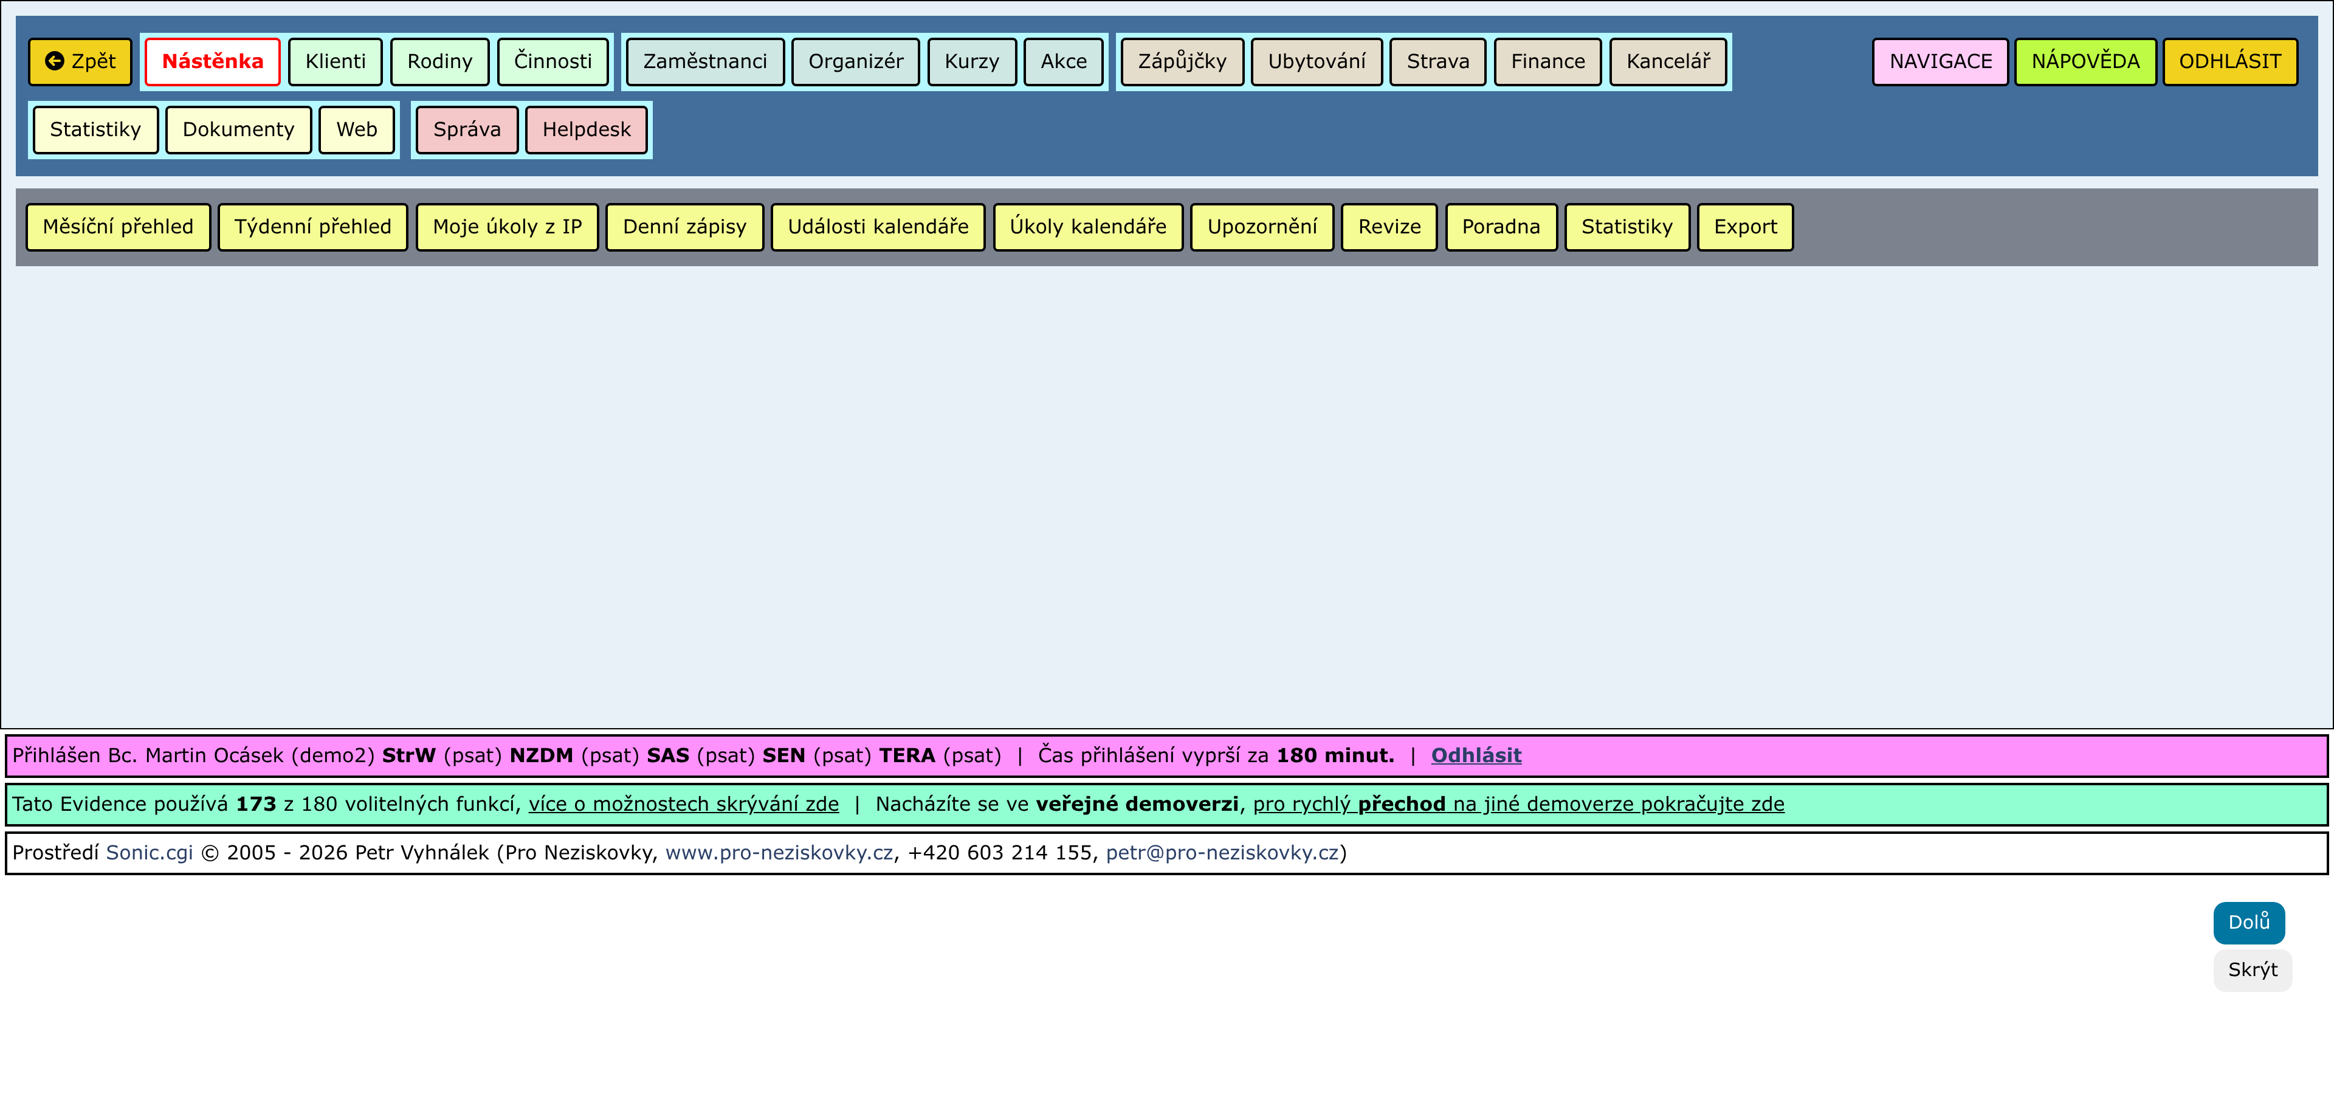The width and height of the screenshot is (2334, 1094).
Task: Go to the Upozornění tab
Action: click(1261, 227)
